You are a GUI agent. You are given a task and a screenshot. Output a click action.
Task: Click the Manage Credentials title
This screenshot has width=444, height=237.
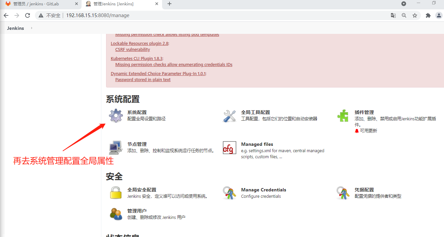click(263, 190)
